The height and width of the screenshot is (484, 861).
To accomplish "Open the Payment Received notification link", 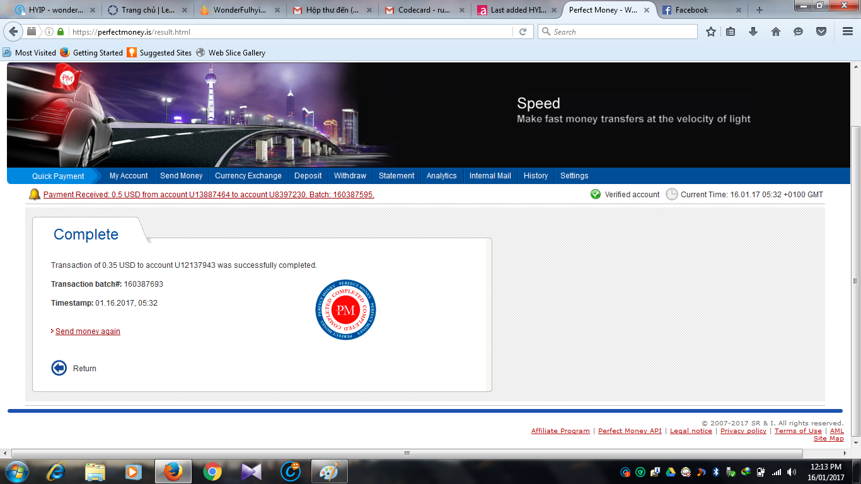I will (209, 195).
